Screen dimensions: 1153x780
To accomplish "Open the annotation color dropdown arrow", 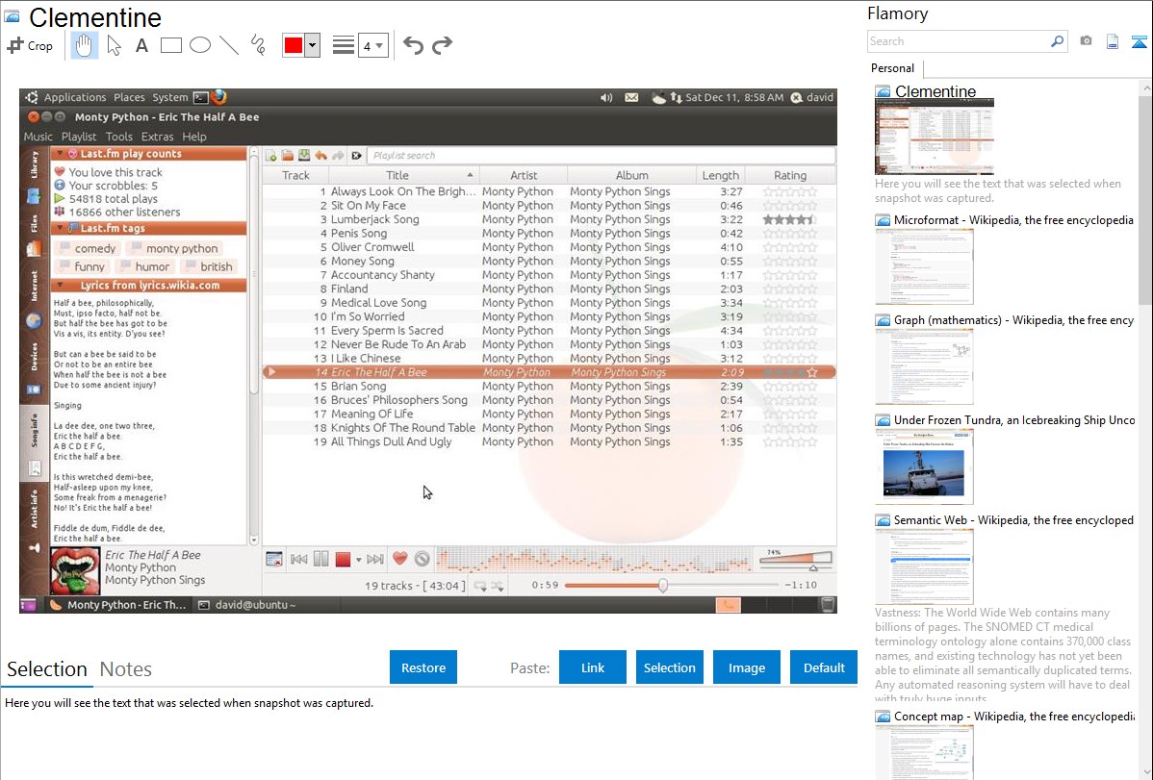I will 313,45.
